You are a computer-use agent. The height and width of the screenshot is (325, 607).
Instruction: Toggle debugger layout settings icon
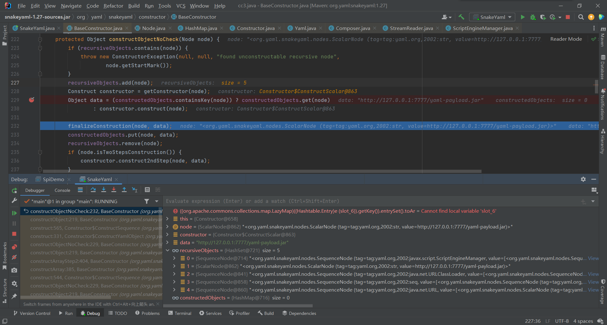594,190
